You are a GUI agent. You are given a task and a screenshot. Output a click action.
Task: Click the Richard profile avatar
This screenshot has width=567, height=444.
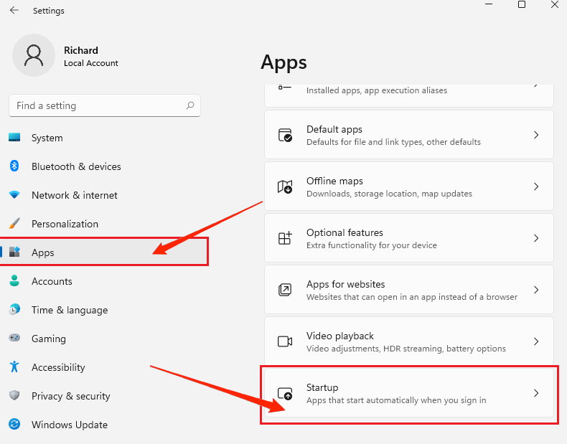click(34, 56)
